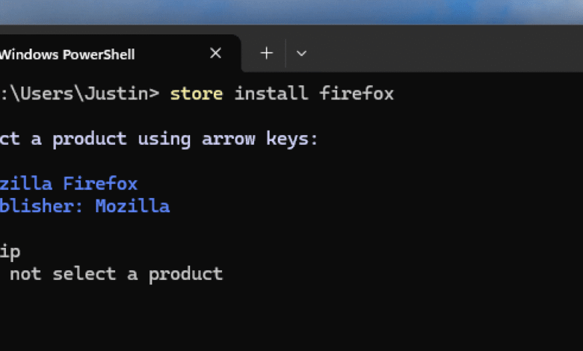The height and width of the screenshot is (351, 583).
Task: Close the Windows PowerShell tab
Action: (215, 54)
